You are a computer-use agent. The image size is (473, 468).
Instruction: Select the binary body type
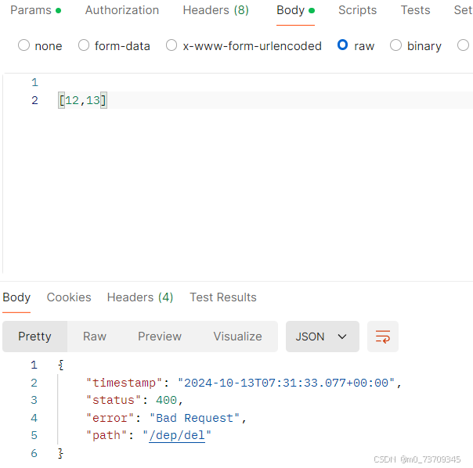tap(416, 46)
